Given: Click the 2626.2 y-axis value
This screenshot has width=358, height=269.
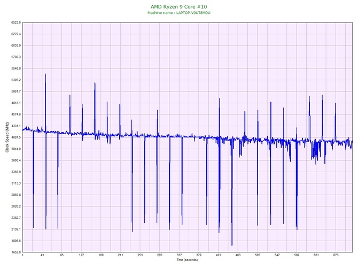Looking at the screenshot, I should pyautogui.click(x=16, y=206).
